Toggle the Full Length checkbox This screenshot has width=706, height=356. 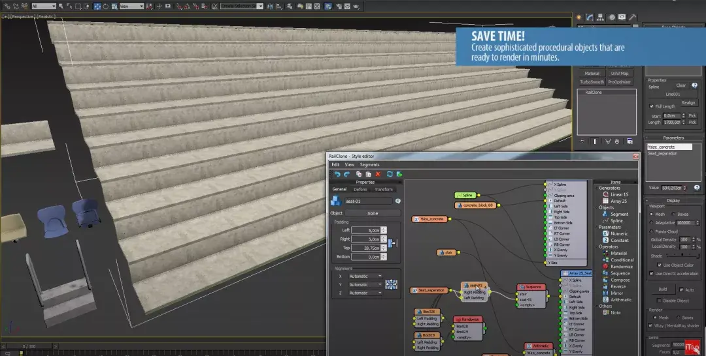coord(652,106)
